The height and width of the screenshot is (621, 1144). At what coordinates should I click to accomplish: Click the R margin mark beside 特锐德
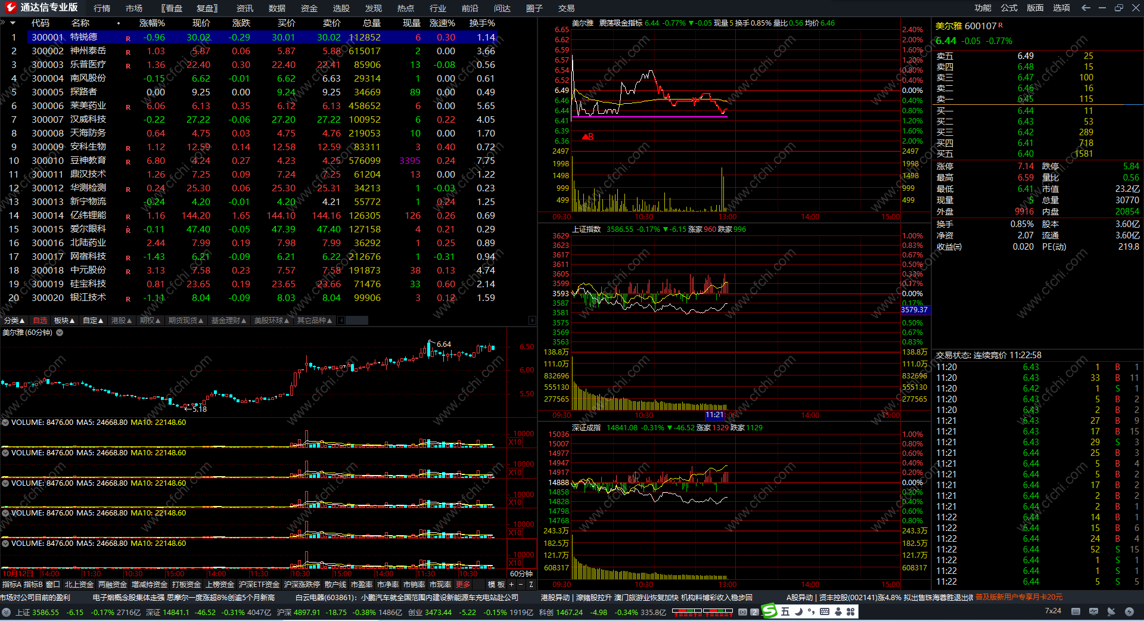click(x=128, y=39)
